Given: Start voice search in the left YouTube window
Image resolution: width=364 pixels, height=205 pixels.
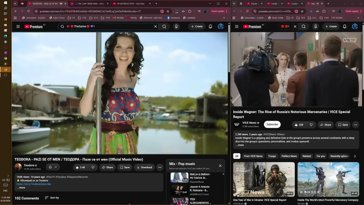Looking at the screenshot, I should pyautogui.click(x=176, y=26).
